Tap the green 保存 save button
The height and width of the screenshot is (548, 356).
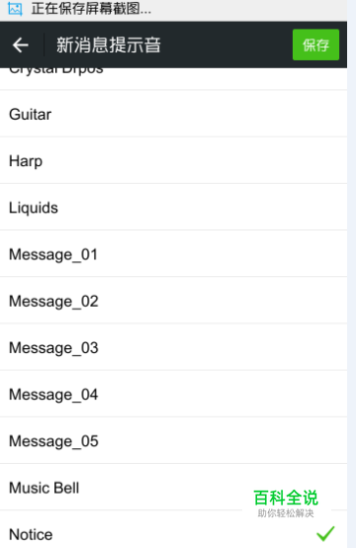(x=315, y=45)
